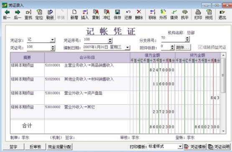The width and height of the screenshot is (232, 152).
Task: Go to previous voucher with 前一 arrow
Action: click(7, 15)
